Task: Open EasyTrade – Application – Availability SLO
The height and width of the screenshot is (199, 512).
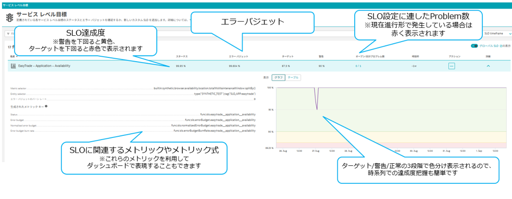Action: 44,66
